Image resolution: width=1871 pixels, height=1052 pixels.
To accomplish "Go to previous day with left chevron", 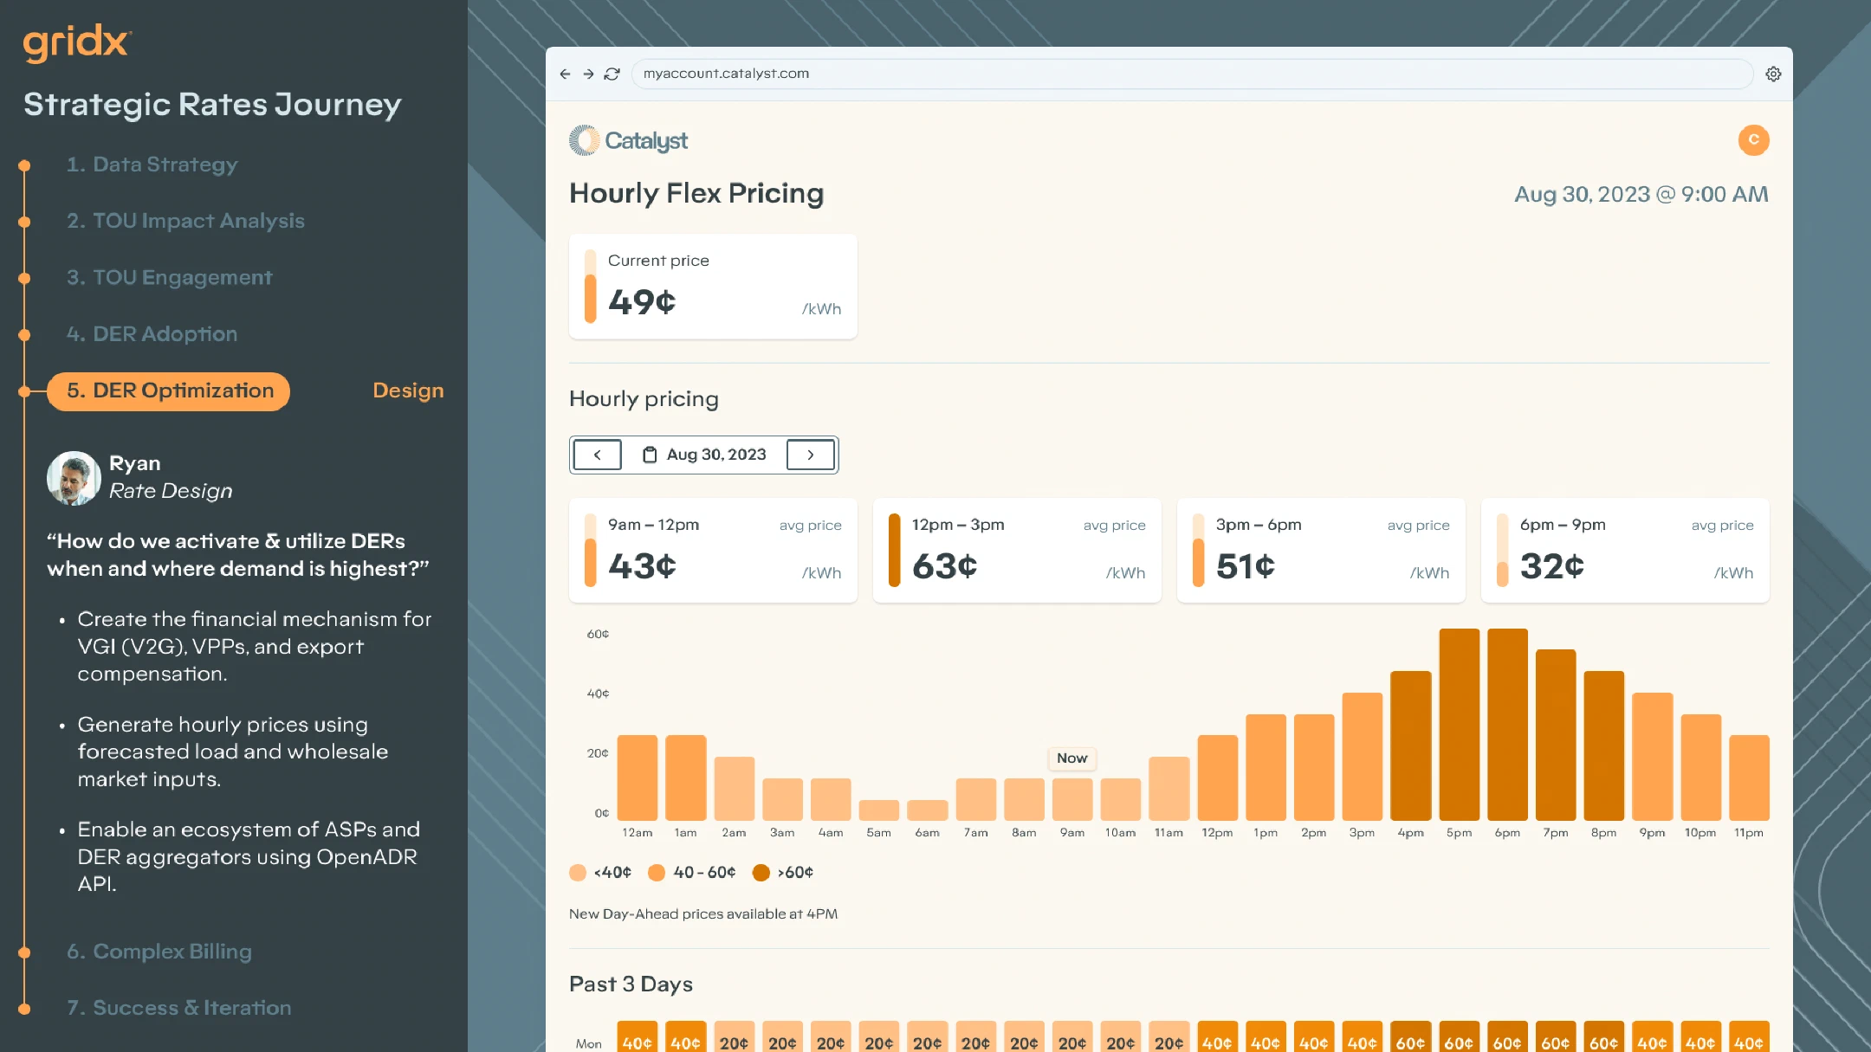I will (x=597, y=455).
